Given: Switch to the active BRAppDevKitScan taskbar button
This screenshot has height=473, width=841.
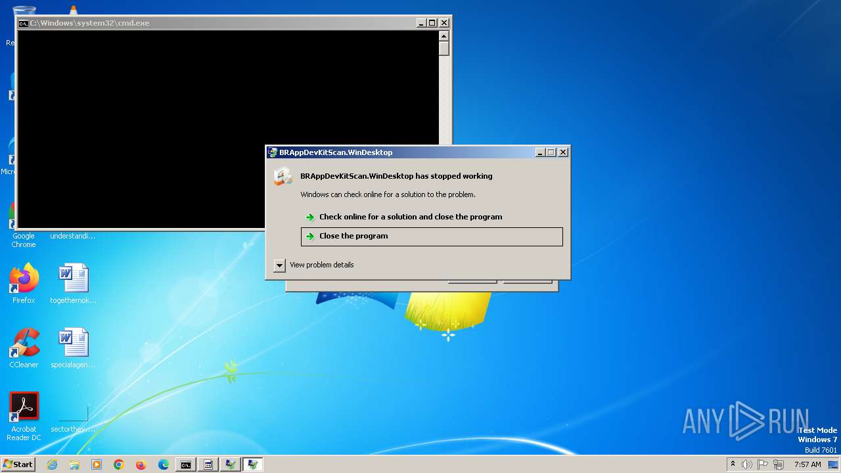Looking at the screenshot, I should pos(253,464).
